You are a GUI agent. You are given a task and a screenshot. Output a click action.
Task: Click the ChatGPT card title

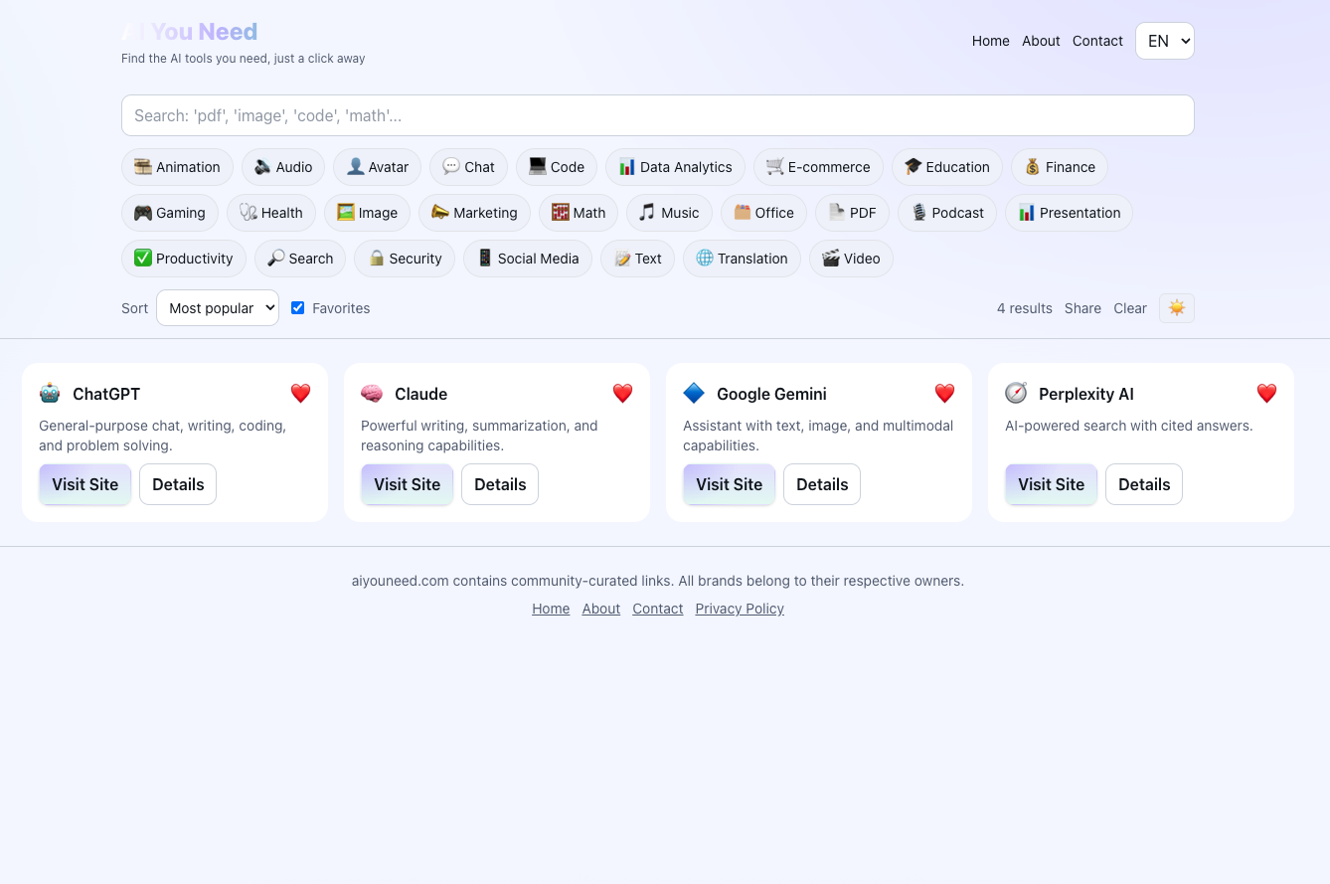[106, 394]
